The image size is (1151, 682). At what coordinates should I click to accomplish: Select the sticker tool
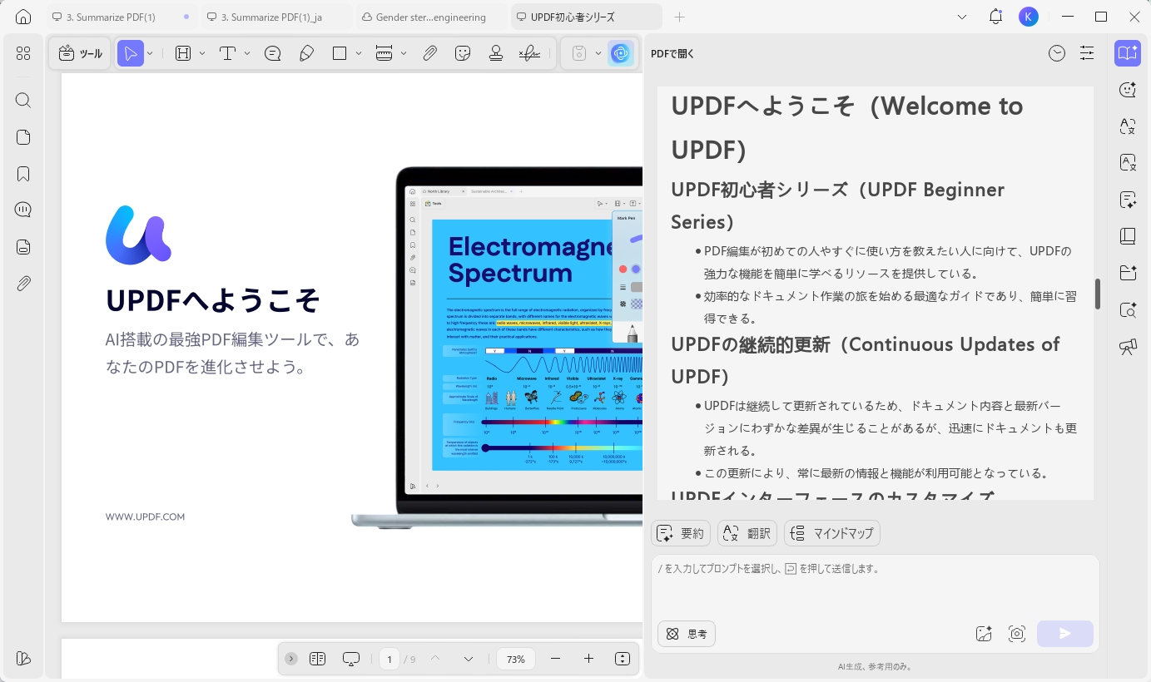tap(463, 54)
